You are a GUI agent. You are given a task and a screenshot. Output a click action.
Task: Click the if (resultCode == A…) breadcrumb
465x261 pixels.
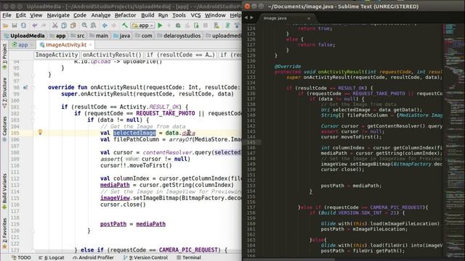pos(181,55)
